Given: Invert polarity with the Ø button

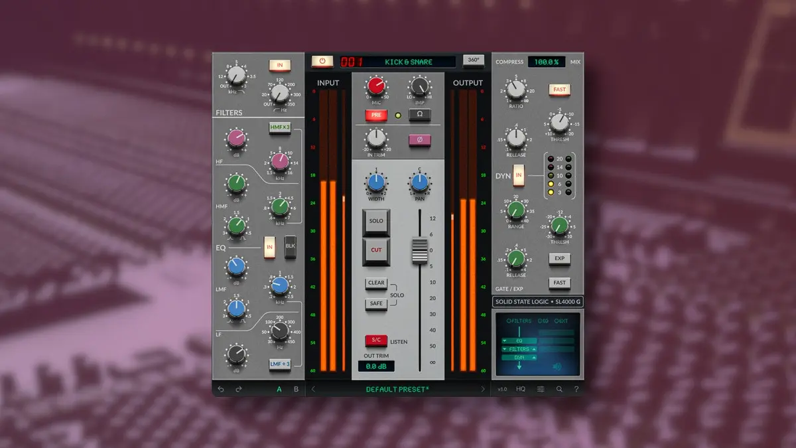Looking at the screenshot, I should (x=420, y=139).
